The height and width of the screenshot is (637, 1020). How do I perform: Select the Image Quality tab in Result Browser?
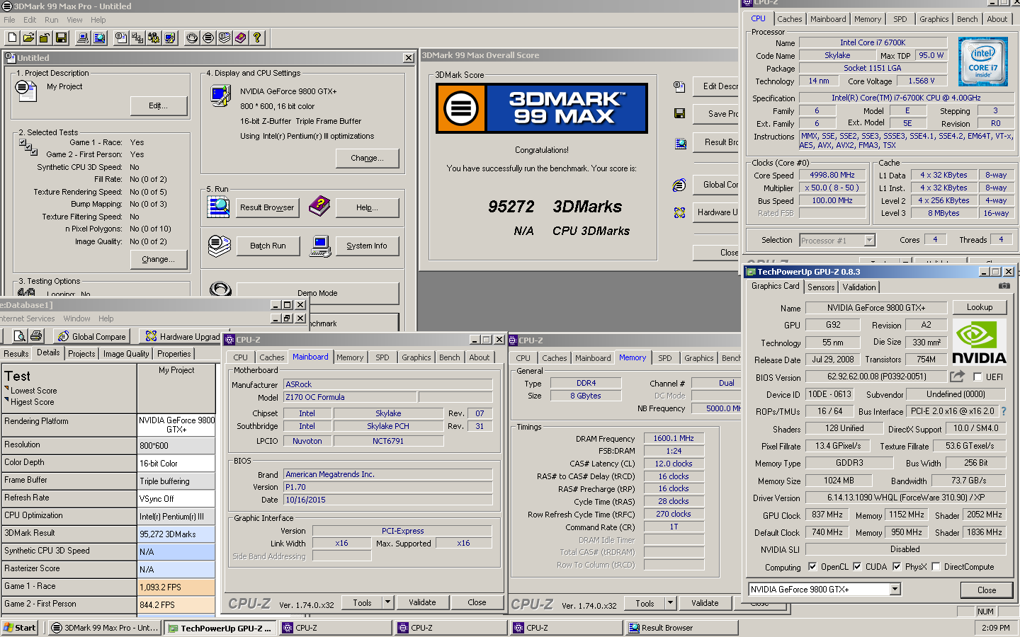pos(126,354)
